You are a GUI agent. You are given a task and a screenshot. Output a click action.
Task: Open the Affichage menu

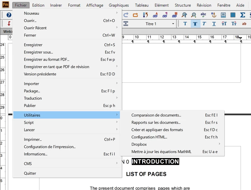(95, 5)
